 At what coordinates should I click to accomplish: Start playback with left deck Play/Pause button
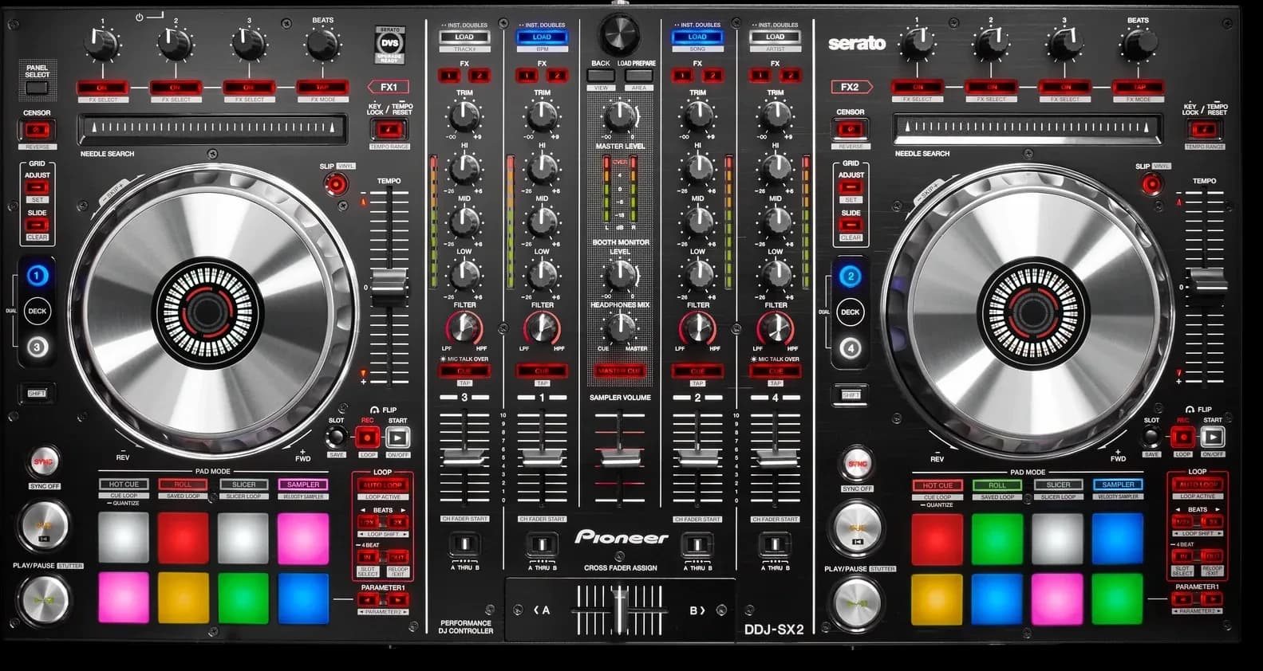(44, 600)
